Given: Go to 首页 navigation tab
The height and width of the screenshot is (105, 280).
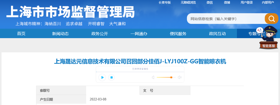Looking at the screenshot, I should 21,34.
